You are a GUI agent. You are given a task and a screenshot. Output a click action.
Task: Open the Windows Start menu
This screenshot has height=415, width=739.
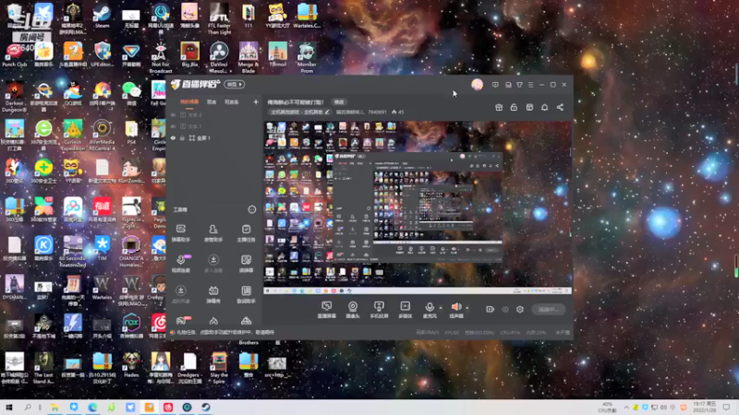9,407
